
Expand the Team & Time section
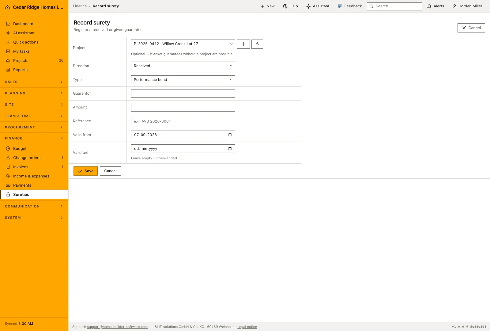(34, 116)
